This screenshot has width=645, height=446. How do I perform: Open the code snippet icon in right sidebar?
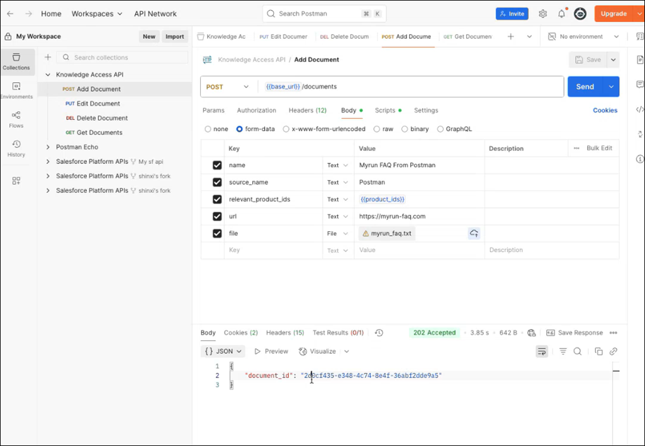(x=640, y=110)
